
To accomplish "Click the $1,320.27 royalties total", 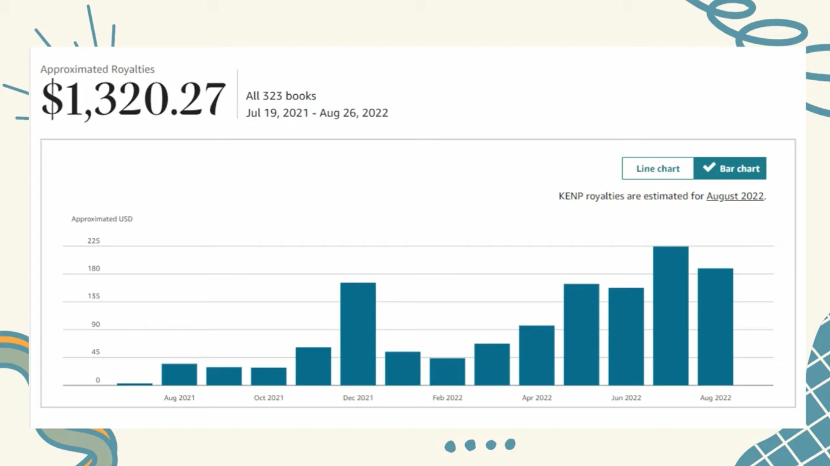I will pyautogui.click(x=133, y=99).
